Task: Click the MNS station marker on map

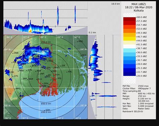Action: [x=77, y=42]
